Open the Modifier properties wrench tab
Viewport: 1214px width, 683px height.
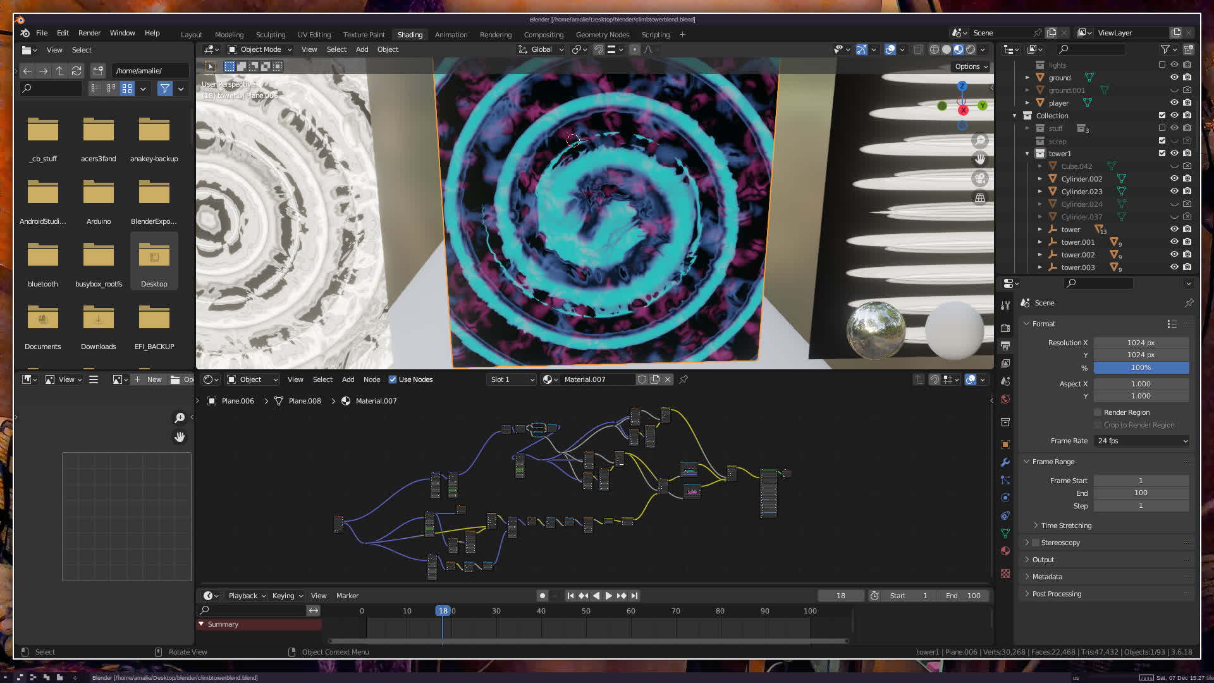click(1005, 462)
